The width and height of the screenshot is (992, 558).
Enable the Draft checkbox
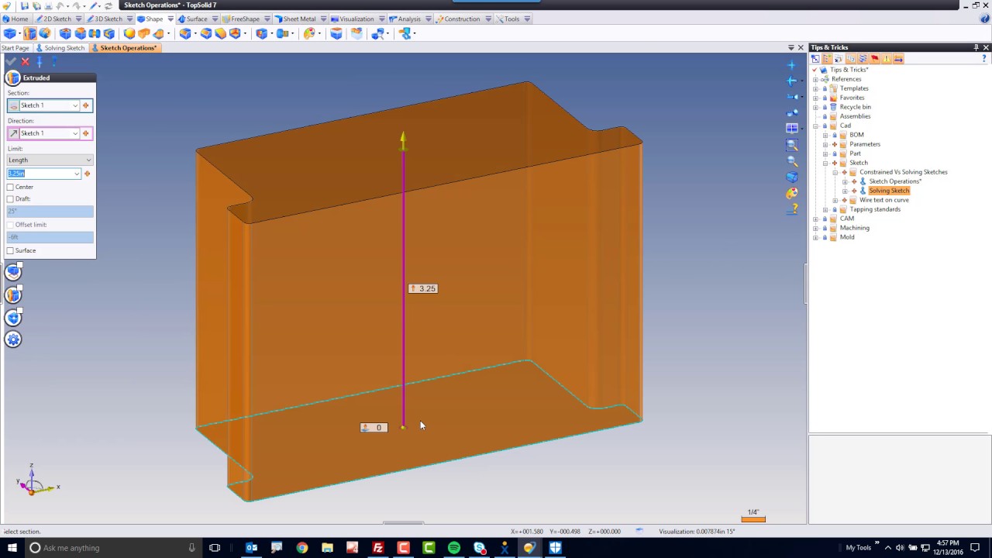click(x=10, y=199)
